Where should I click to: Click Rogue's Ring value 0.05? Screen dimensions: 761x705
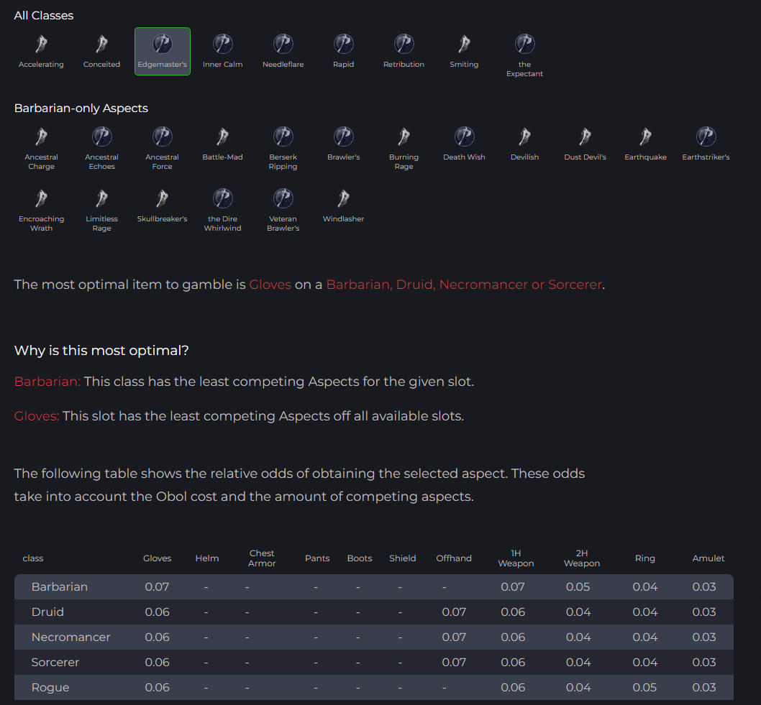(x=644, y=688)
